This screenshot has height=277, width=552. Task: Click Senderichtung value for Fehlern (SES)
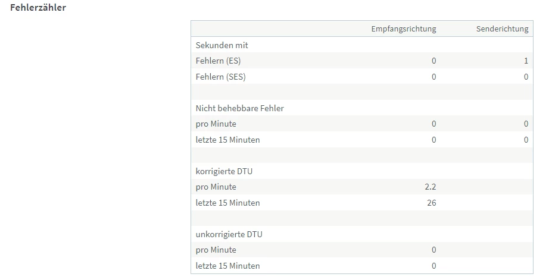(526, 77)
